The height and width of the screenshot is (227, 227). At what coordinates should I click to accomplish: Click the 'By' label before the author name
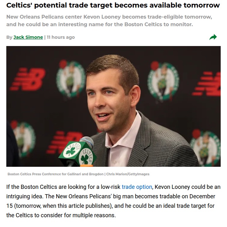coord(9,37)
